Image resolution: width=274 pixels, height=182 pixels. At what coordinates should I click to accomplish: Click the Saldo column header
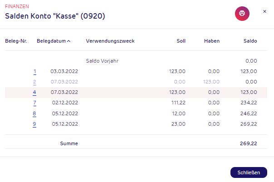[250, 41]
